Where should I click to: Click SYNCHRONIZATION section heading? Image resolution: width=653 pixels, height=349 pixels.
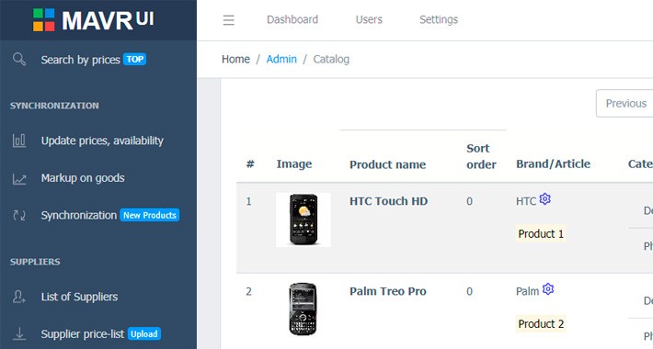click(54, 106)
